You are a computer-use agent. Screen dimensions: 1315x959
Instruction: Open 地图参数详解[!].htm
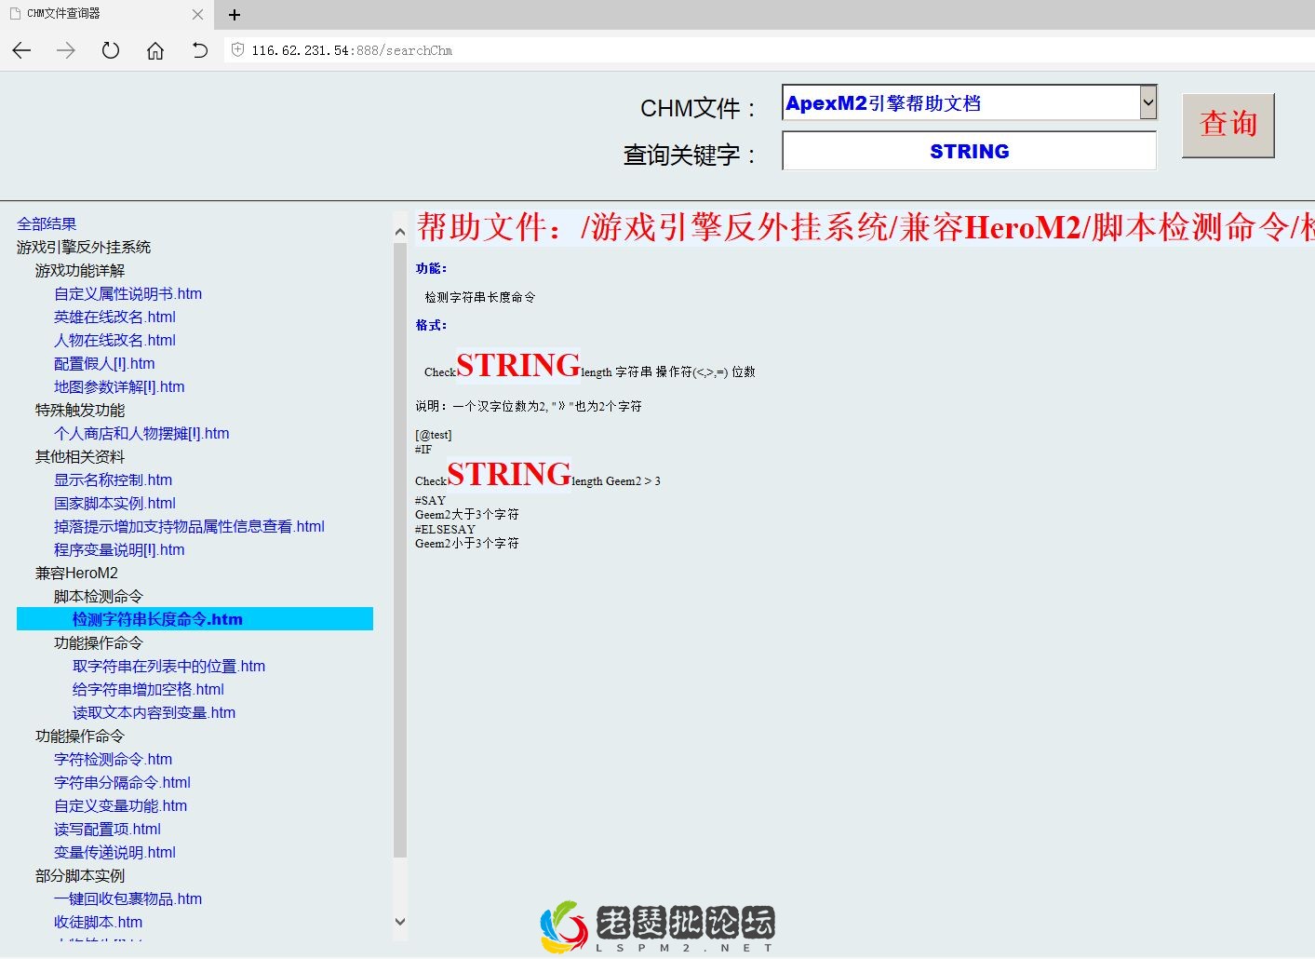pyautogui.click(x=119, y=386)
